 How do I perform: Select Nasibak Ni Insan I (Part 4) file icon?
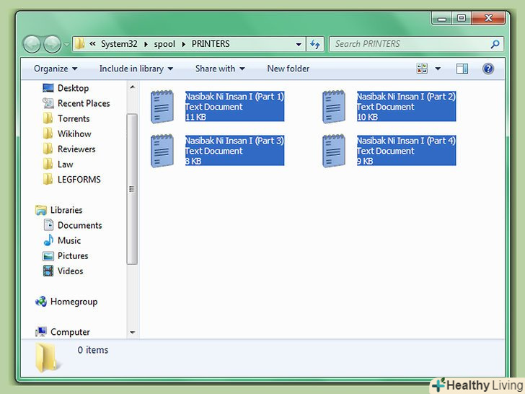pos(334,151)
